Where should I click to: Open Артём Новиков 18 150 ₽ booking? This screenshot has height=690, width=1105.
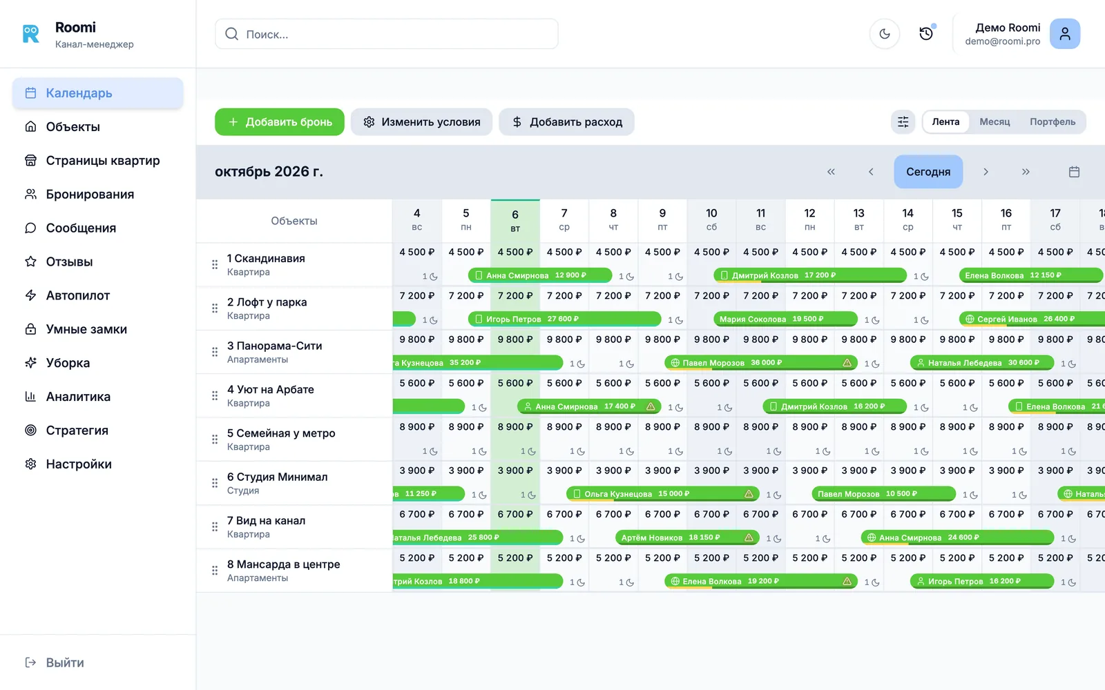pyautogui.click(x=688, y=538)
